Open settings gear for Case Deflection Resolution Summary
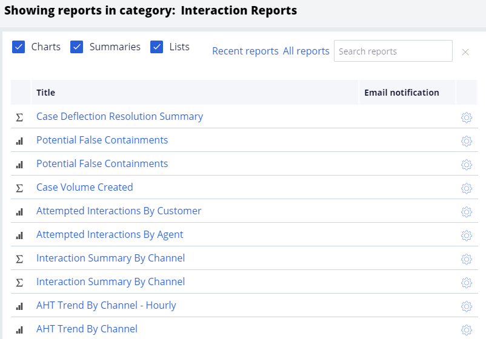Image resolution: width=486 pixels, height=339 pixels. (466, 117)
